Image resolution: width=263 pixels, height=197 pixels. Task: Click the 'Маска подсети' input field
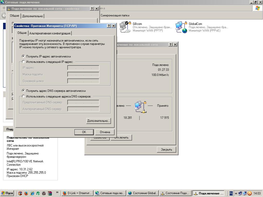[x=83, y=74]
